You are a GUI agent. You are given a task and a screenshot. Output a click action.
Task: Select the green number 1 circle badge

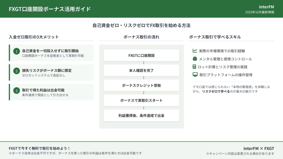tap(17, 51)
